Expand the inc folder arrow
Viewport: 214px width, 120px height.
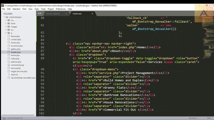(6, 30)
